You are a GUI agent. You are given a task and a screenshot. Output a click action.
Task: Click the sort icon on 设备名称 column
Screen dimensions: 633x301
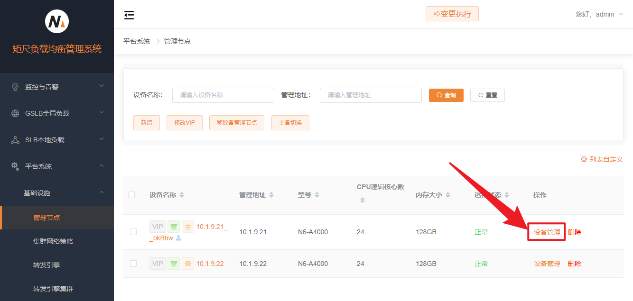(182, 195)
